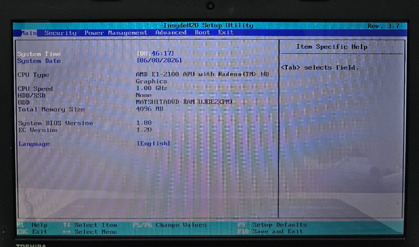Click the CPU Type label
Image resolution: width=419 pixels, height=247 pixels.
[33, 75]
